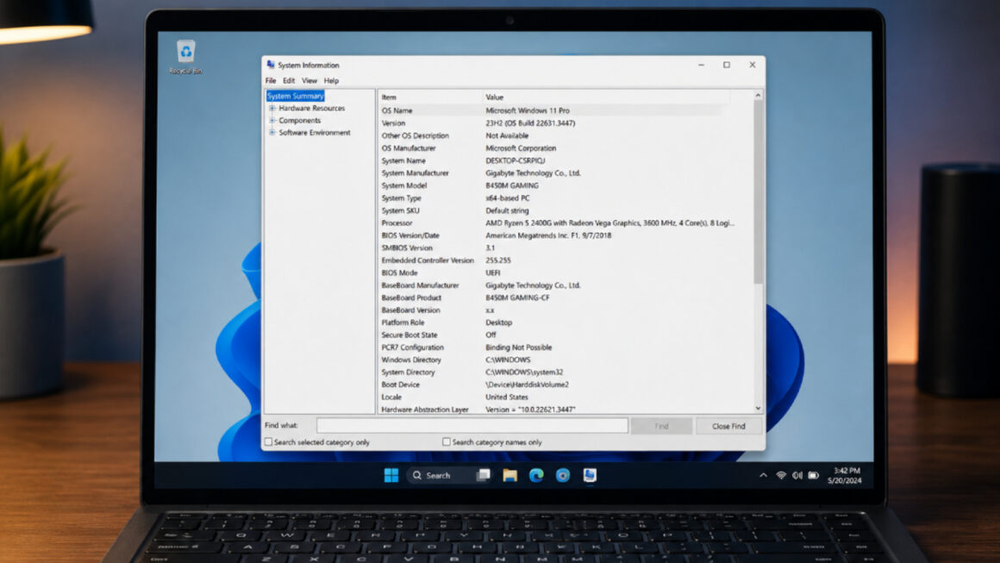Enable Search selected category only
Screen dimensions: 1000x563
point(268,441)
